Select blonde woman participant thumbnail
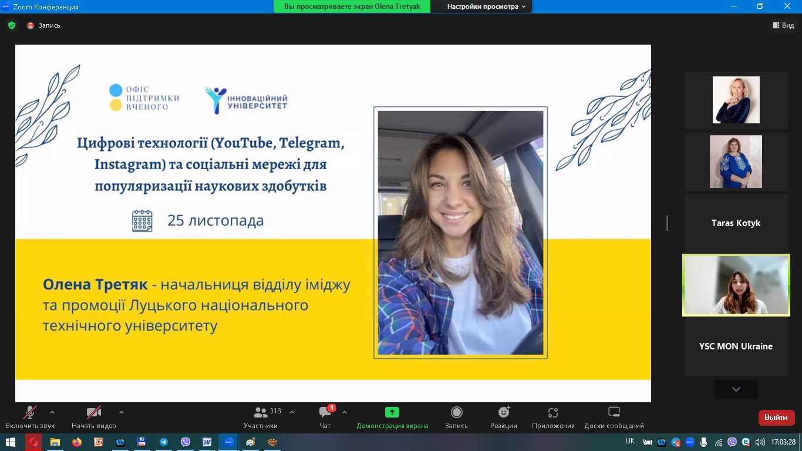Screen dimensions: 802x451 (736, 100)
